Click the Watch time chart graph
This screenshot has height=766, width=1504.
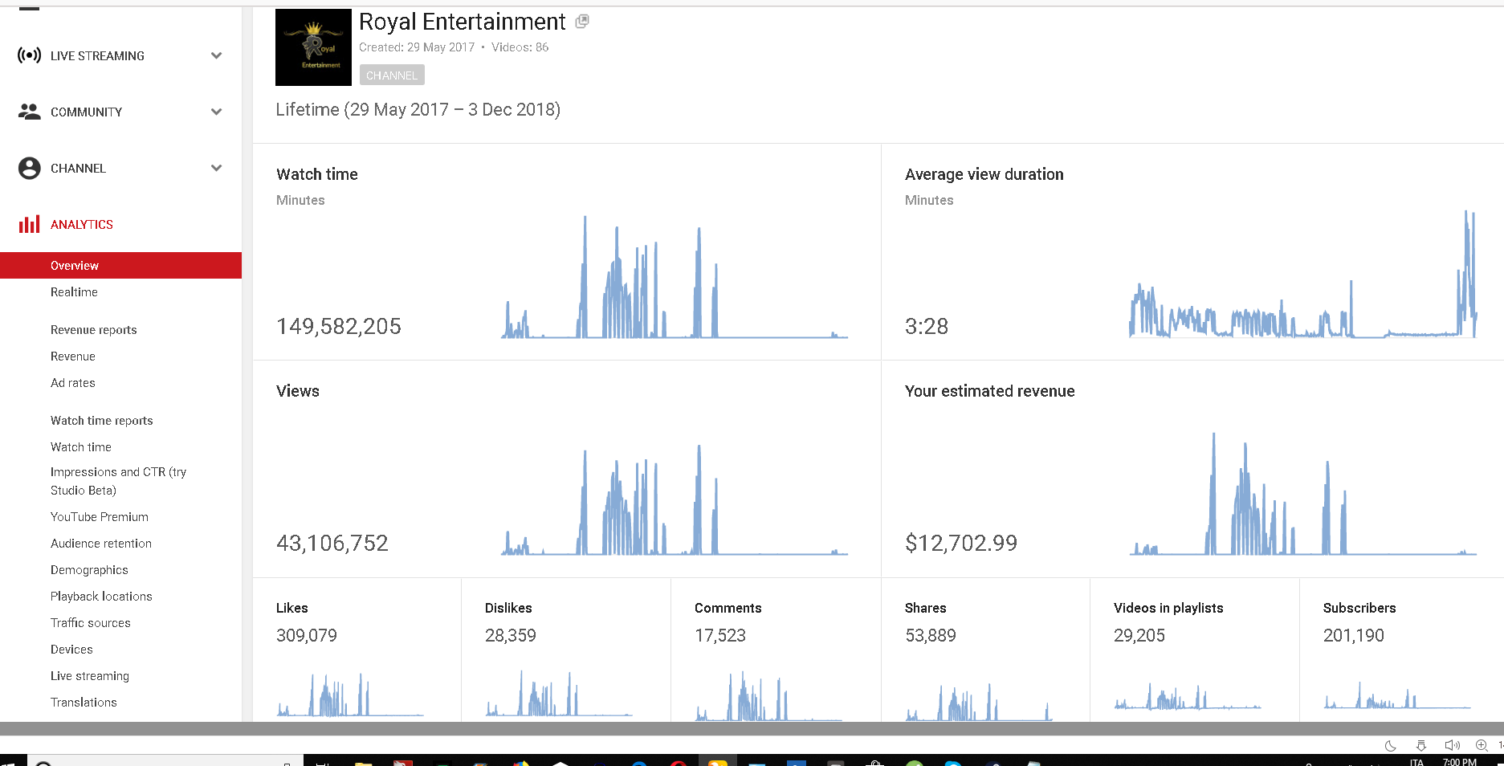[675, 277]
